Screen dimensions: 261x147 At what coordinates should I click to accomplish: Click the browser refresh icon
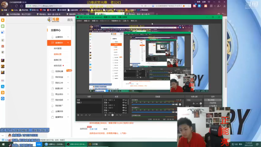[17, 6]
